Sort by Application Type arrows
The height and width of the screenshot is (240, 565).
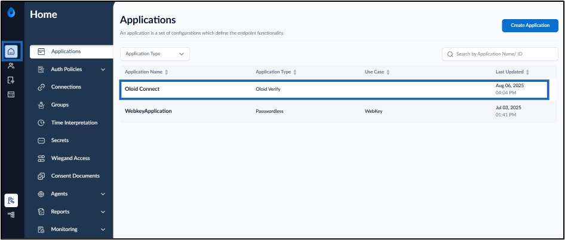click(x=295, y=72)
